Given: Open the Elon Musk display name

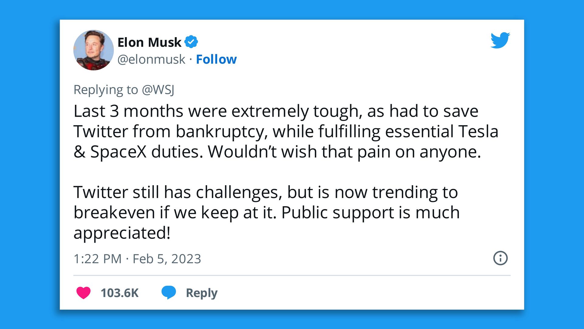Looking at the screenshot, I should 149,42.
